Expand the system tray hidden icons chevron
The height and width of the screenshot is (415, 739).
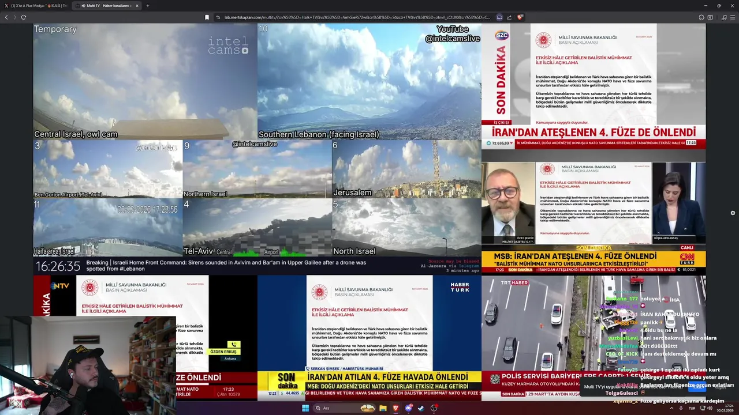click(671, 408)
